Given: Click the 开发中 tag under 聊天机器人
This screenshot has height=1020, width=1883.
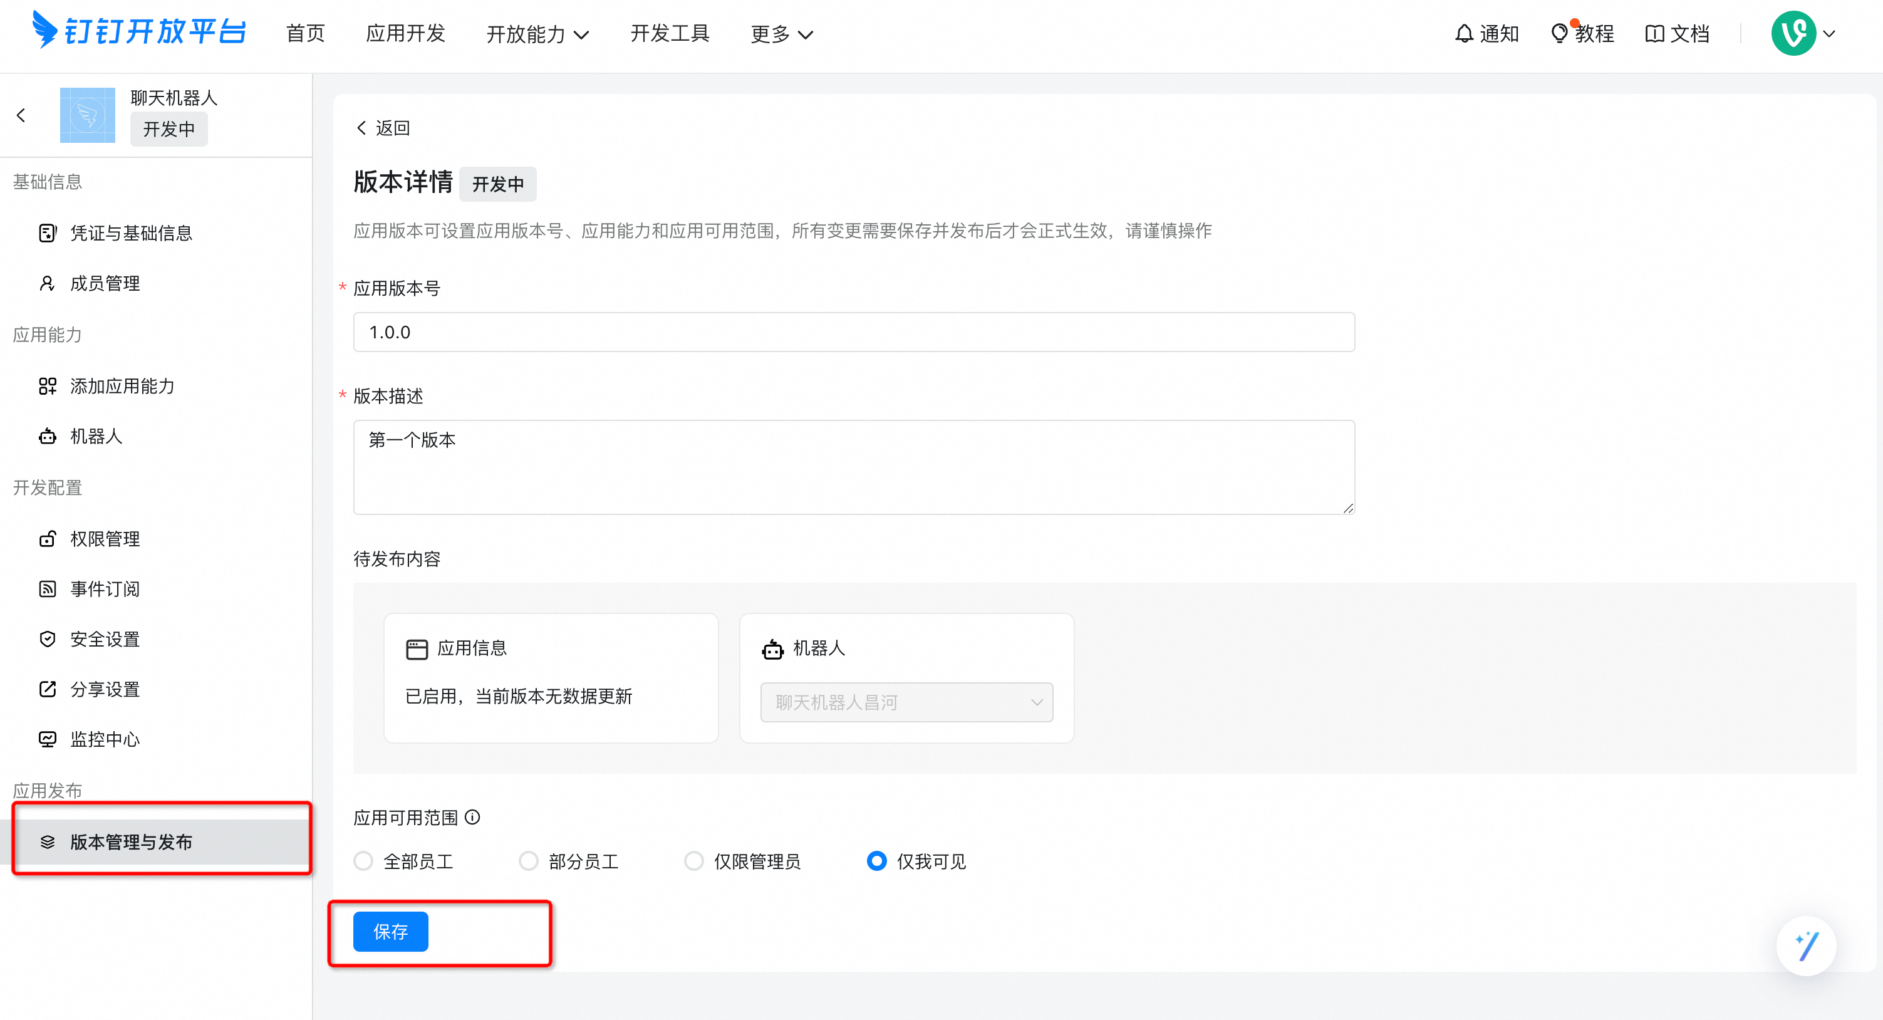Looking at the screenshot, I should [169, 130].
